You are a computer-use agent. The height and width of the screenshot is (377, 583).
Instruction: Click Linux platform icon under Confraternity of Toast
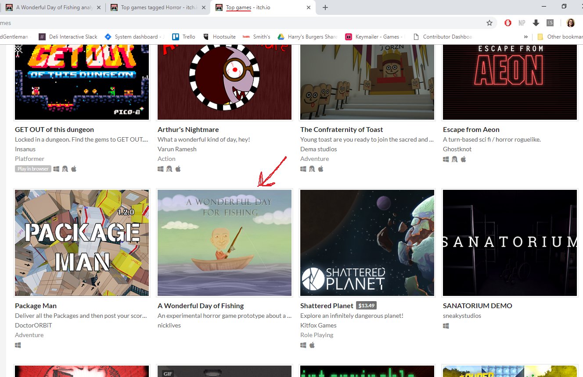[x=312, y=169]
